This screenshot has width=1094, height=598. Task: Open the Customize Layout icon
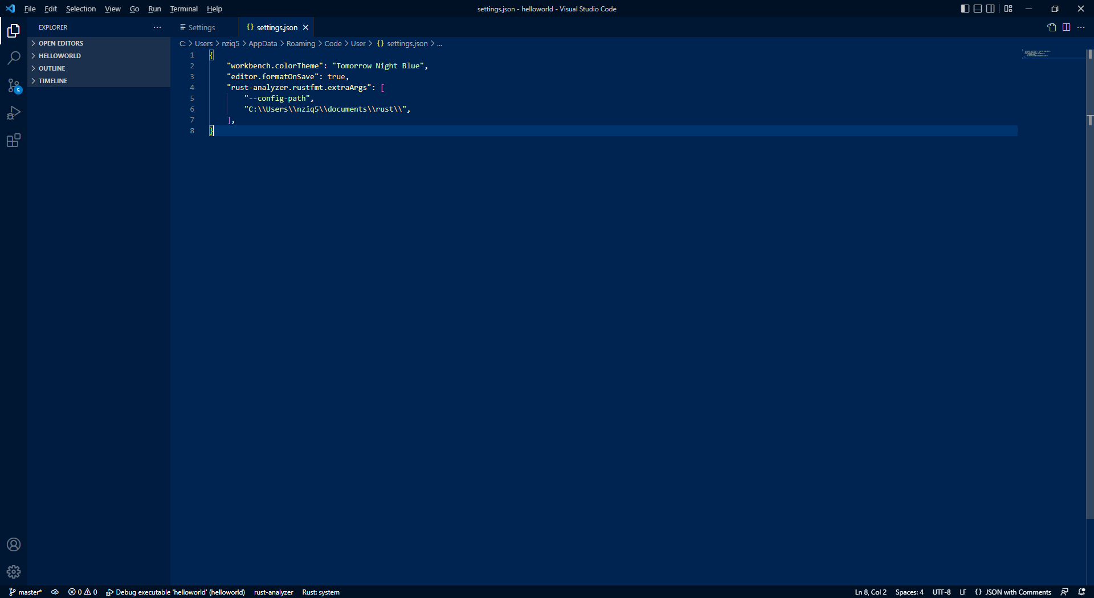[1009, 9]
